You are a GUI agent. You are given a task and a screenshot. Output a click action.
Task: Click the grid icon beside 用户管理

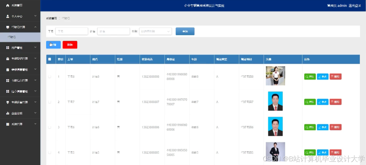(x=8, y=48)
